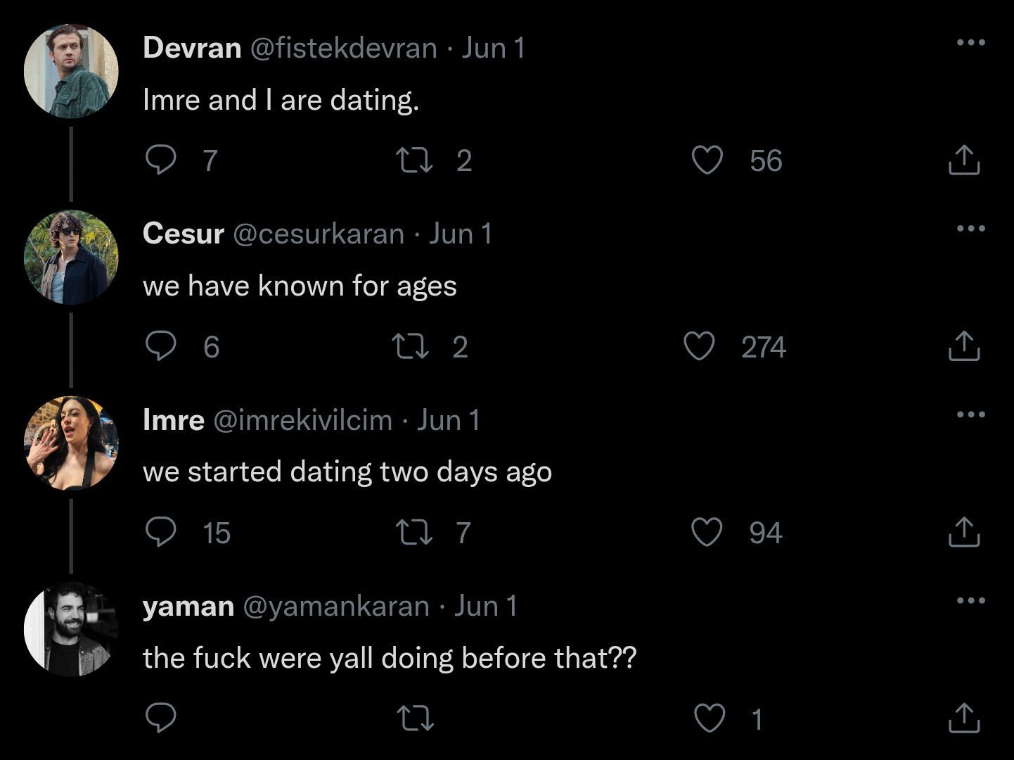Like Cesur's tweet with 274 likes
Viewport: 1014px width, 760px height.
[x=700, y=346]
